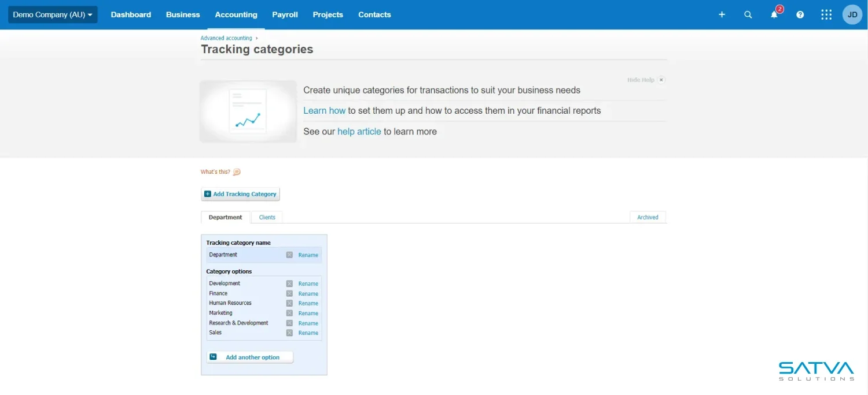Delete the Finance option

[x=289, y=293]
